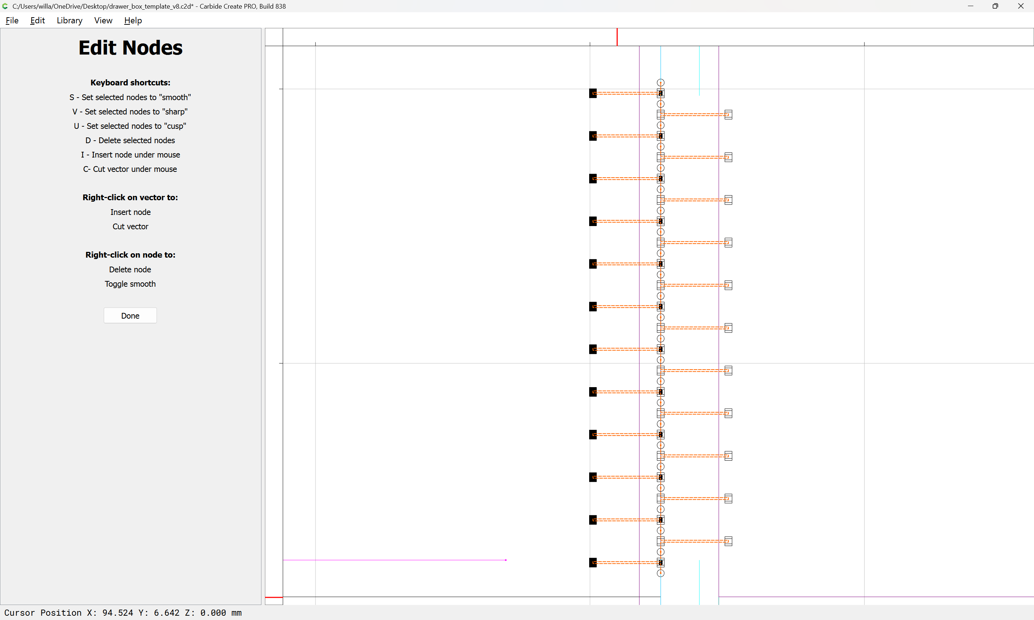Select second filled black square node from top
This screenshot has height=620, width=1034.
(x=593, y=136)
